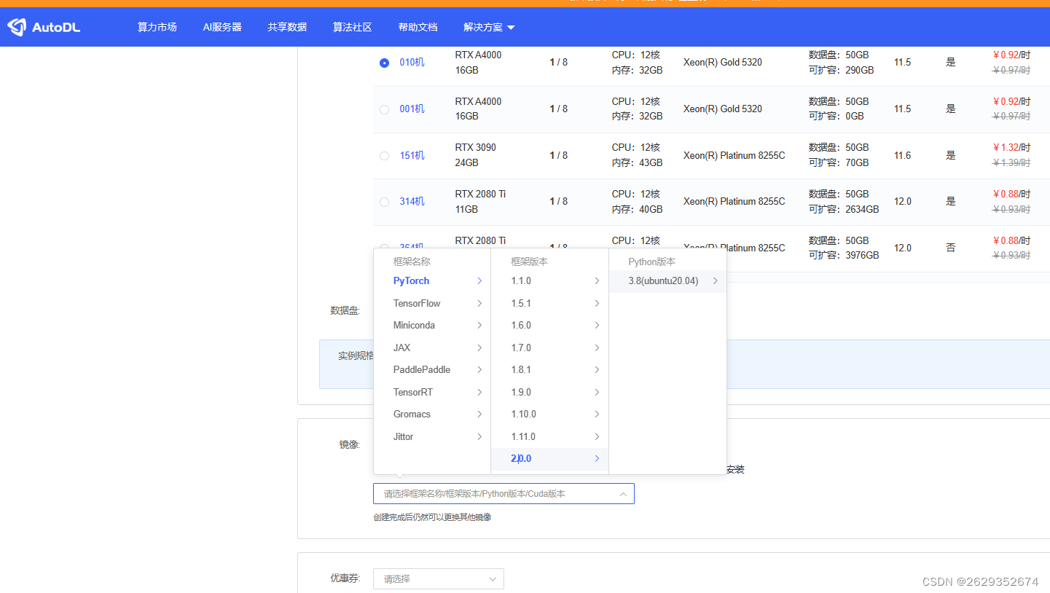This screenshot has height=593, width=1050.
Task: Select framework version 1.9.0
Action: 549,392
